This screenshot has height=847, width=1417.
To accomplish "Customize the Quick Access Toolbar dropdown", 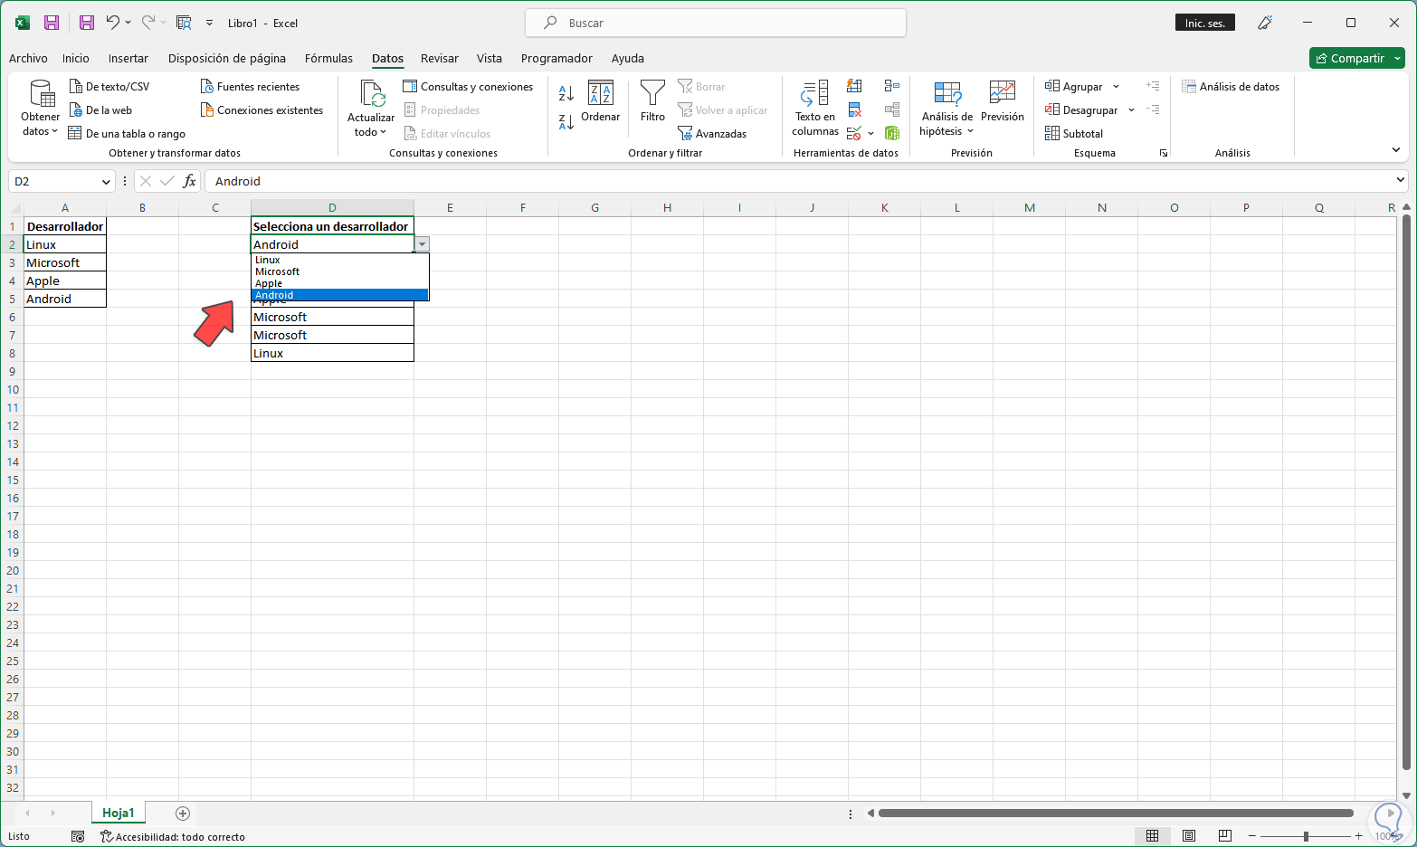I will tap(210, 23).
